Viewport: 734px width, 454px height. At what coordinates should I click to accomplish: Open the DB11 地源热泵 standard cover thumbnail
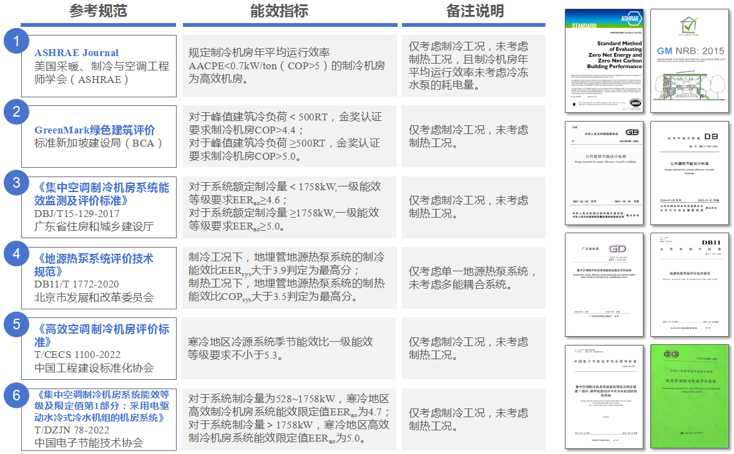click(x=689, y=284)
